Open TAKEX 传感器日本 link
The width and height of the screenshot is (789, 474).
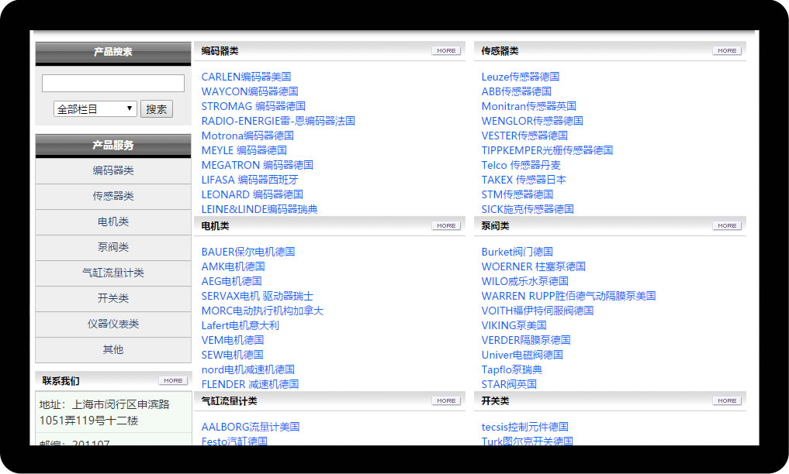(x=524, y=180)
